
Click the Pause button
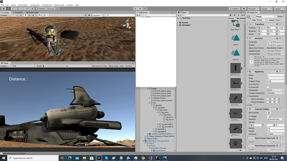click(x=140, y=9)
